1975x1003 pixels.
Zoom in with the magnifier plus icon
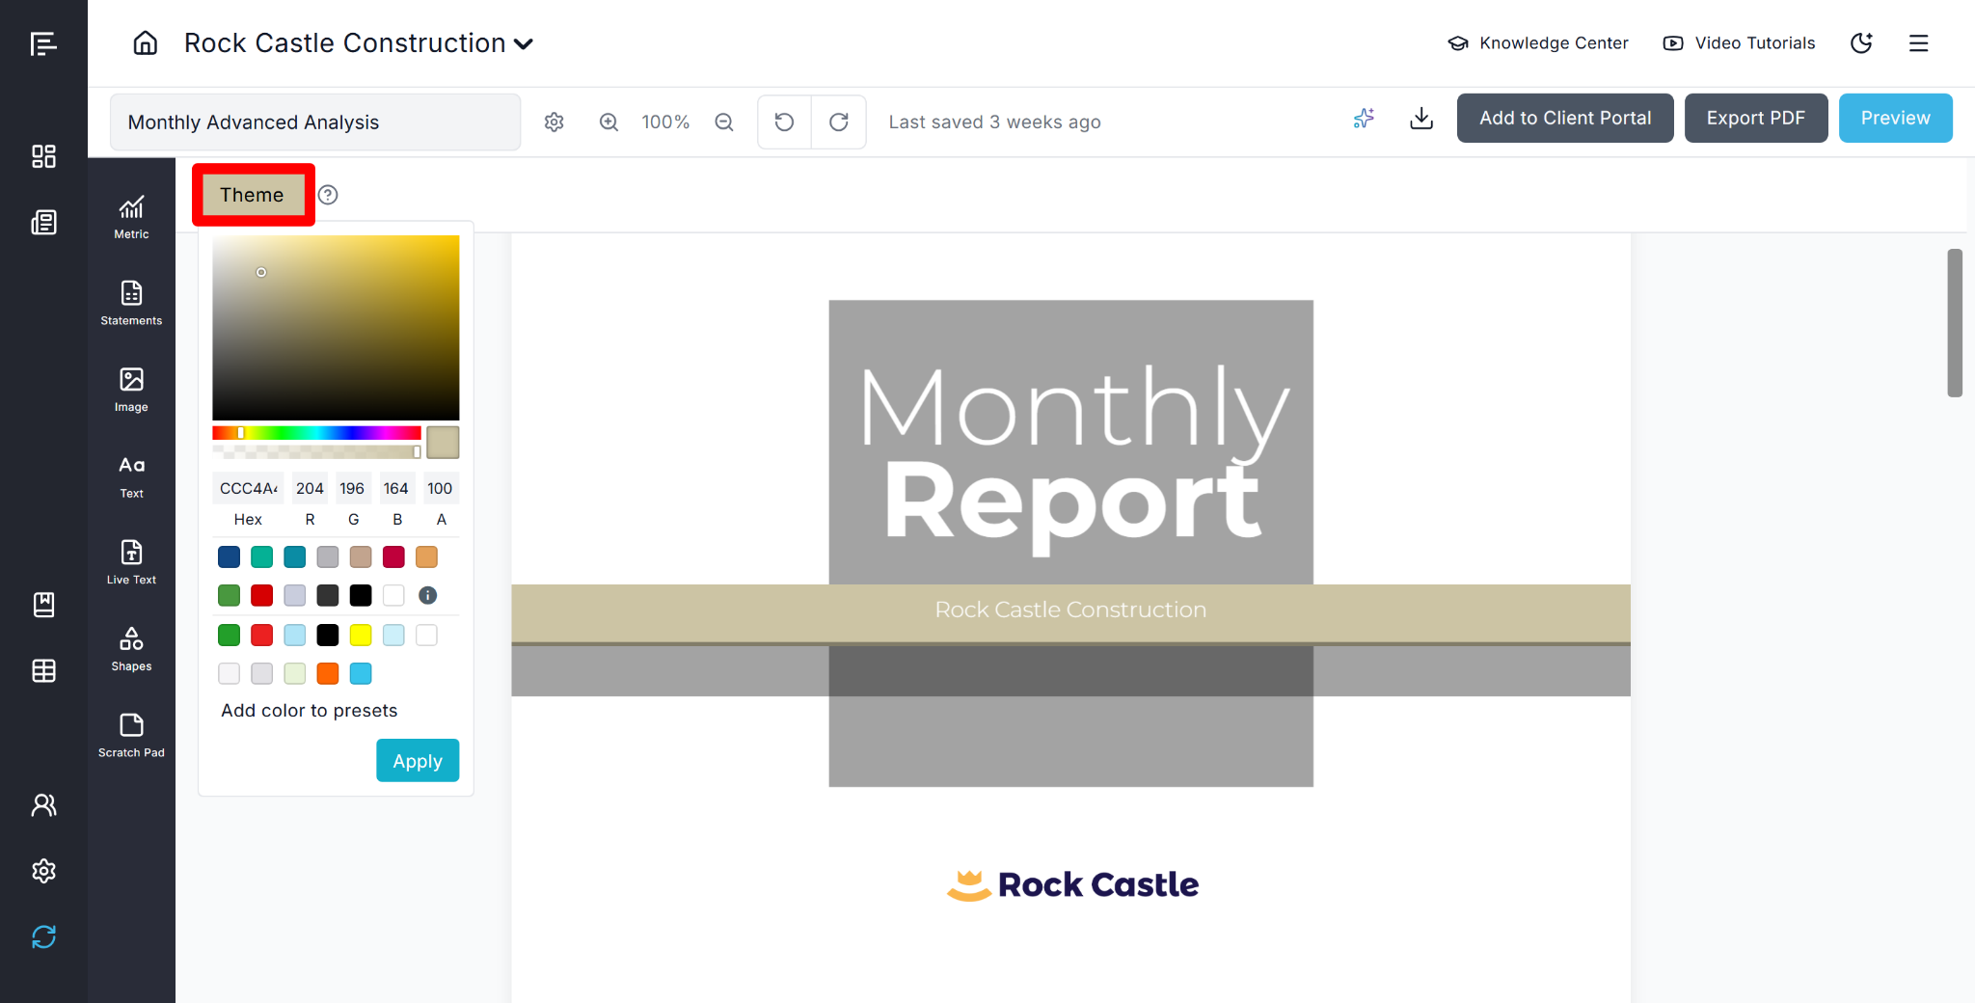click(609, 122)
